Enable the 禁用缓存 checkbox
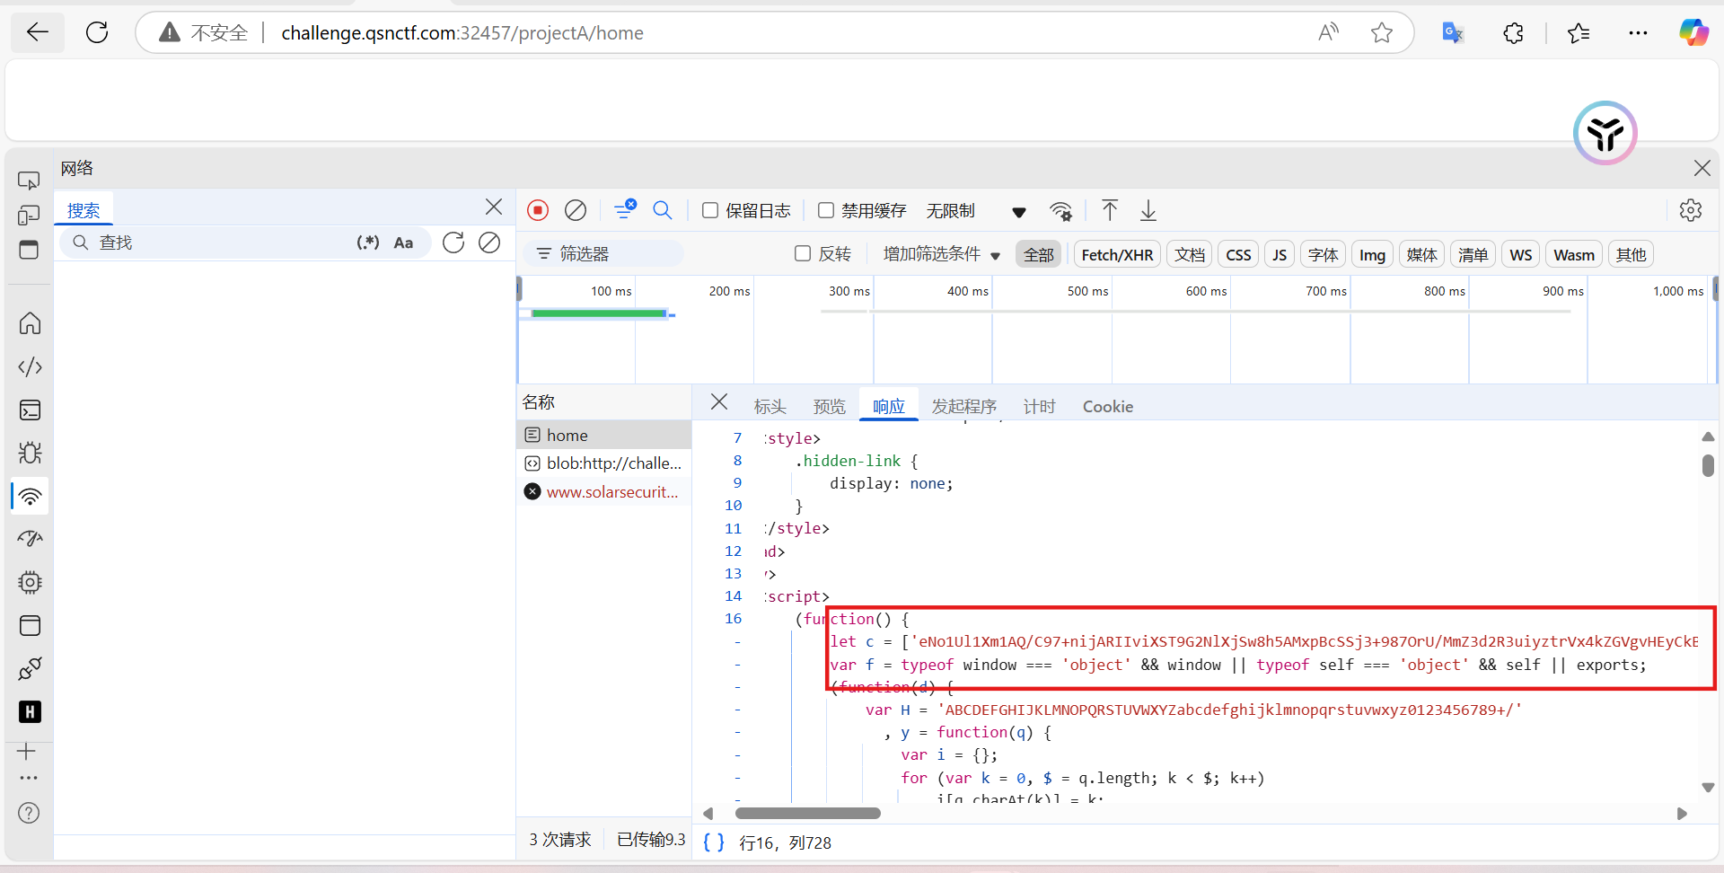The width and height of the screenshot is (1724, 873). [x=826, y=210]
